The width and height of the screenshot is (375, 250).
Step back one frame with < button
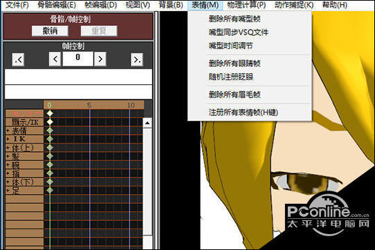(x=55, y=59)
